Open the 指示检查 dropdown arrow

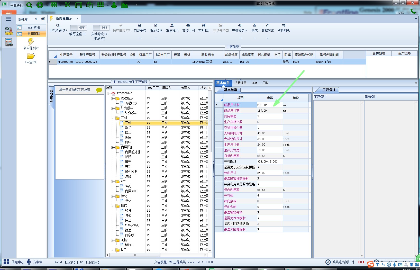156,38
